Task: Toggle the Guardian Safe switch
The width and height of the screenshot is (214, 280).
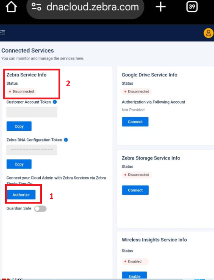Action: pos(40,208)
